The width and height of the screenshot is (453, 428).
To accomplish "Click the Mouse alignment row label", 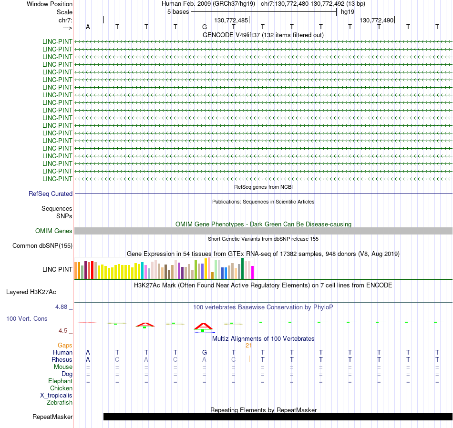I will (x=63, y=367).
